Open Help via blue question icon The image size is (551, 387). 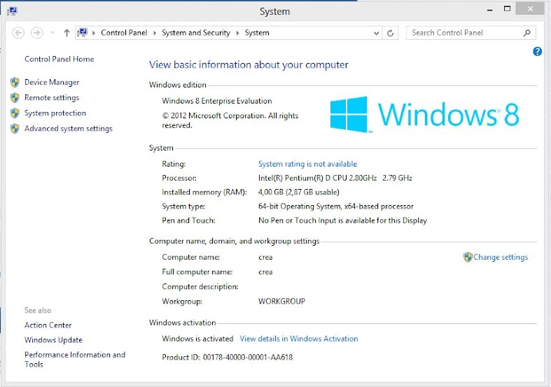[537, 51]
